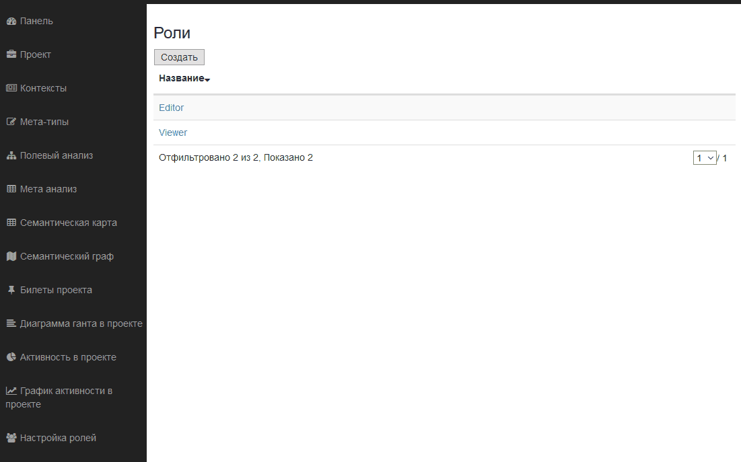Go to Семантическая карта in sidebar
The width and height of the screenshot is (741, 462).
pyautogui.click(x=68, y=223)
